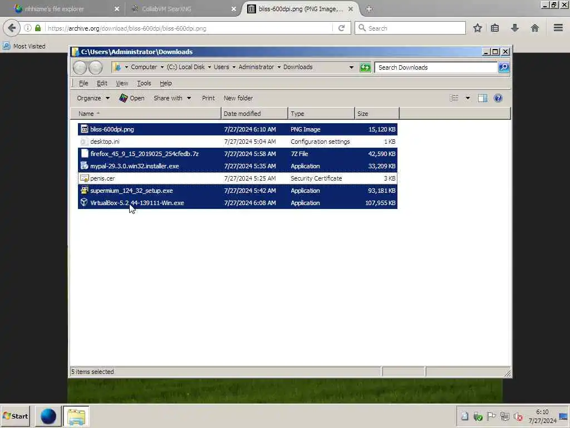The image size is (570, 428).
Task: Select mypal-29.3.0 installer file
Action: click(237, 166)
